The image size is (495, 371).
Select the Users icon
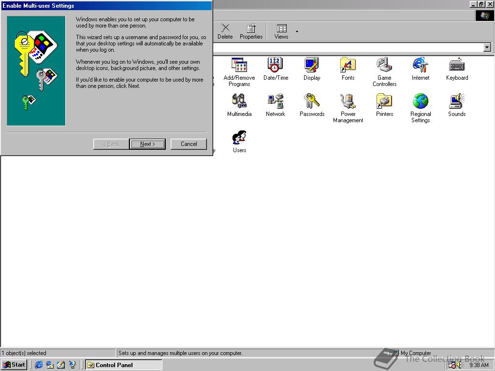(x=239, y=142)
